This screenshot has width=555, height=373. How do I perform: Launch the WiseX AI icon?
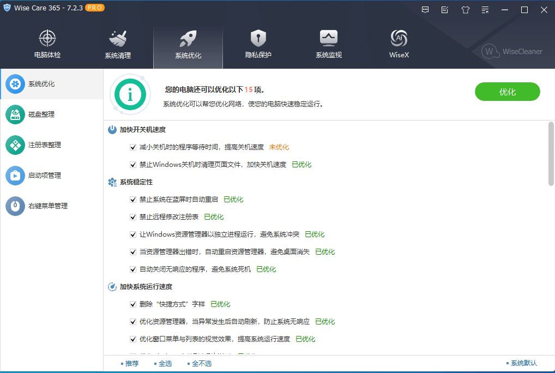pos(399,39)
